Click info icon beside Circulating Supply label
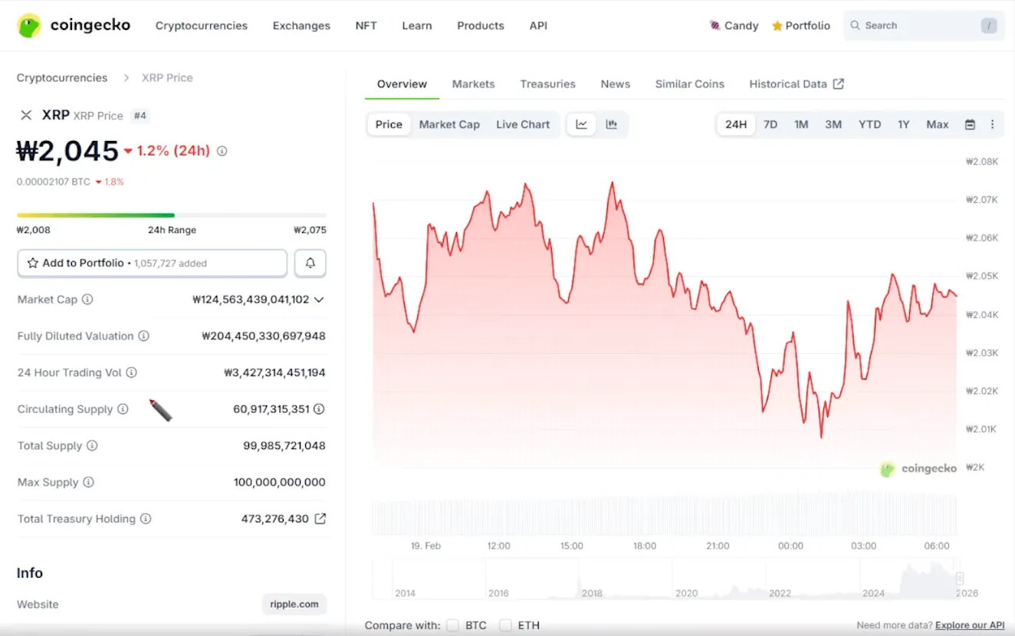This screenshot has height=636, width=1015. click(123, 409)
